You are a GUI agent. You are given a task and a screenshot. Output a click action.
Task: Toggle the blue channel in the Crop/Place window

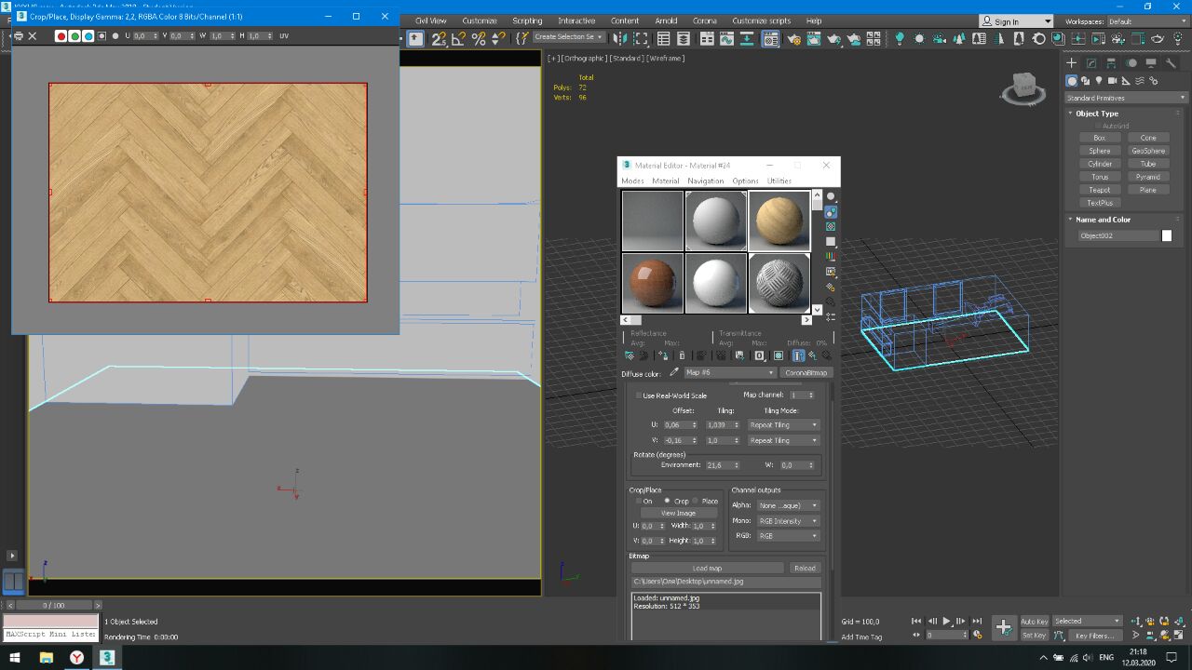[88, 36]
